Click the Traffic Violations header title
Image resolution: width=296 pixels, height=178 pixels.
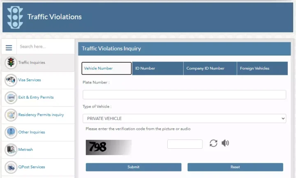pyautogui.click(x=55, y=17)
